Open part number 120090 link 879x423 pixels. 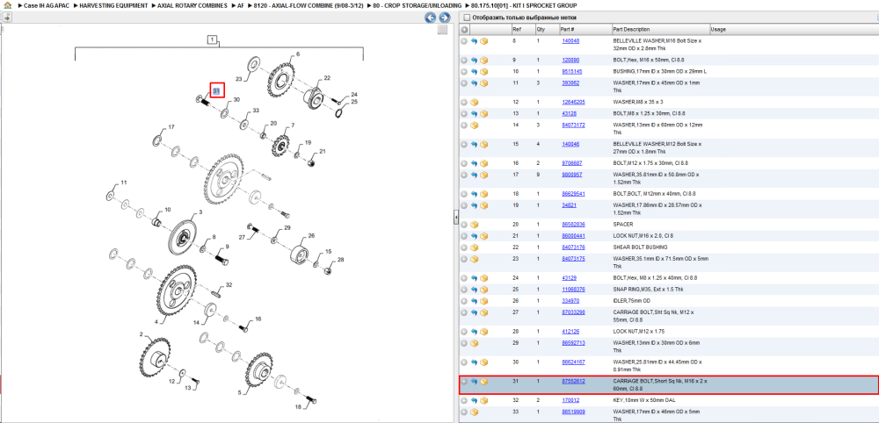tap(570, 60)
